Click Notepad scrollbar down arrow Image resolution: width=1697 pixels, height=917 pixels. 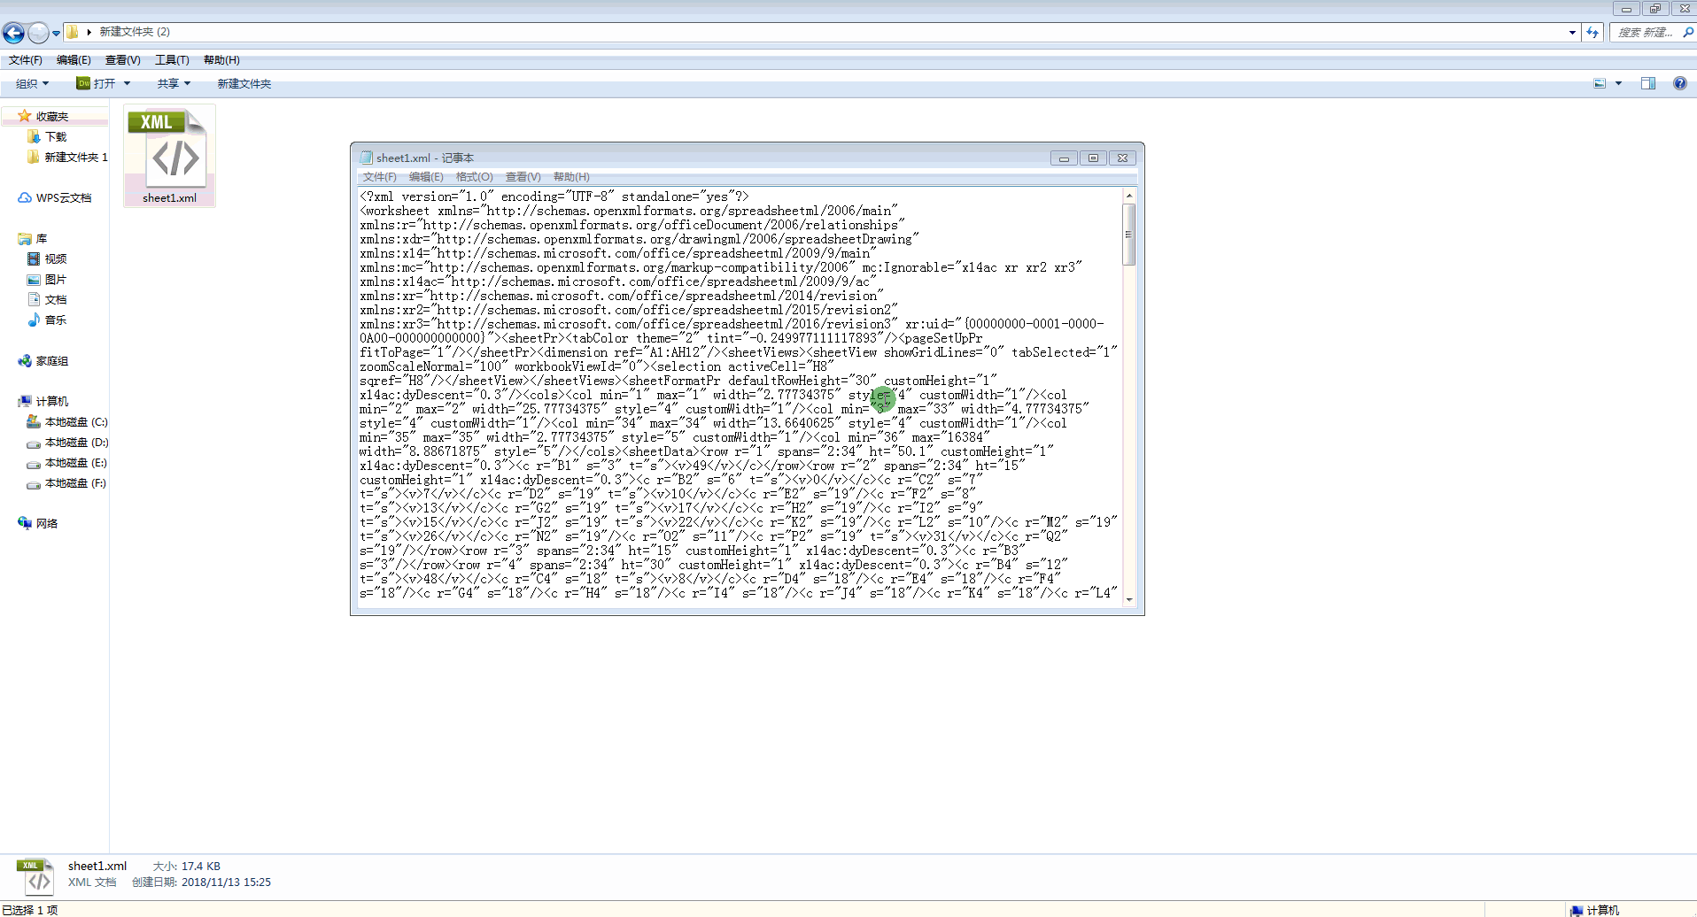[x=1129, y=599]
